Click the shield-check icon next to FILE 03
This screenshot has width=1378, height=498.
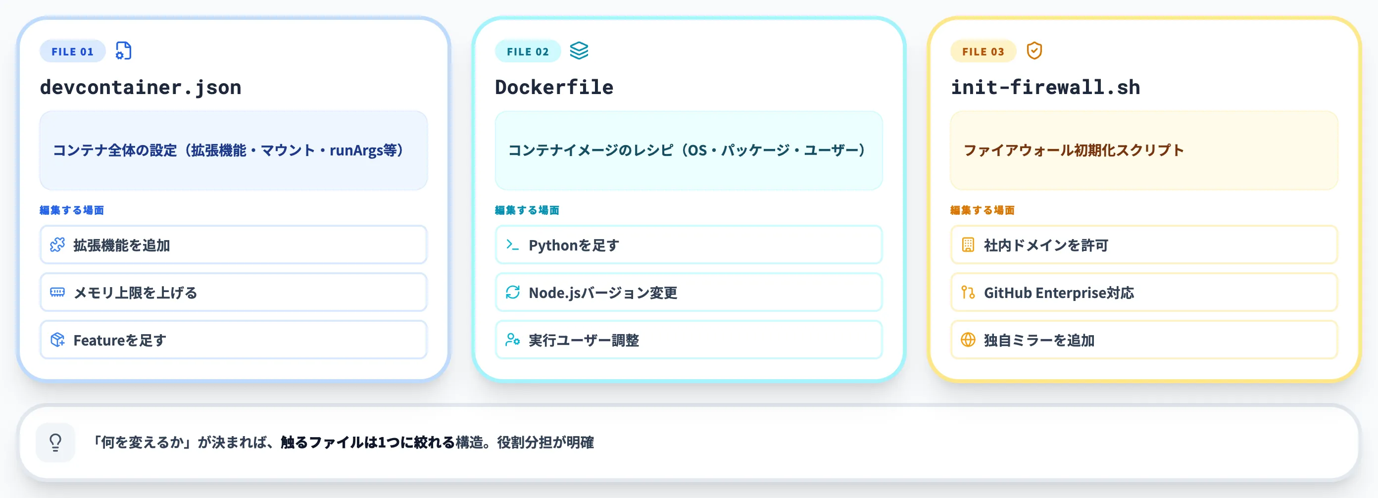click(x=1034, y=51)
